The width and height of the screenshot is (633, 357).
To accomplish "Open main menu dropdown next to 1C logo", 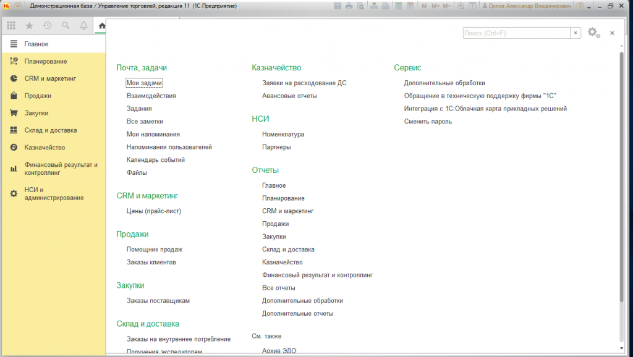I will (x=18, y=6).
